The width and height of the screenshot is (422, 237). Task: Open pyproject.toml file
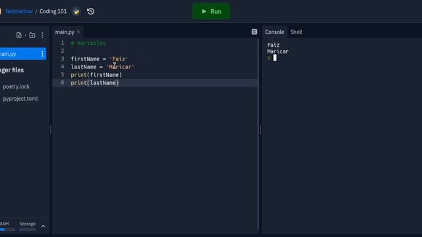(x=20, y=99)
